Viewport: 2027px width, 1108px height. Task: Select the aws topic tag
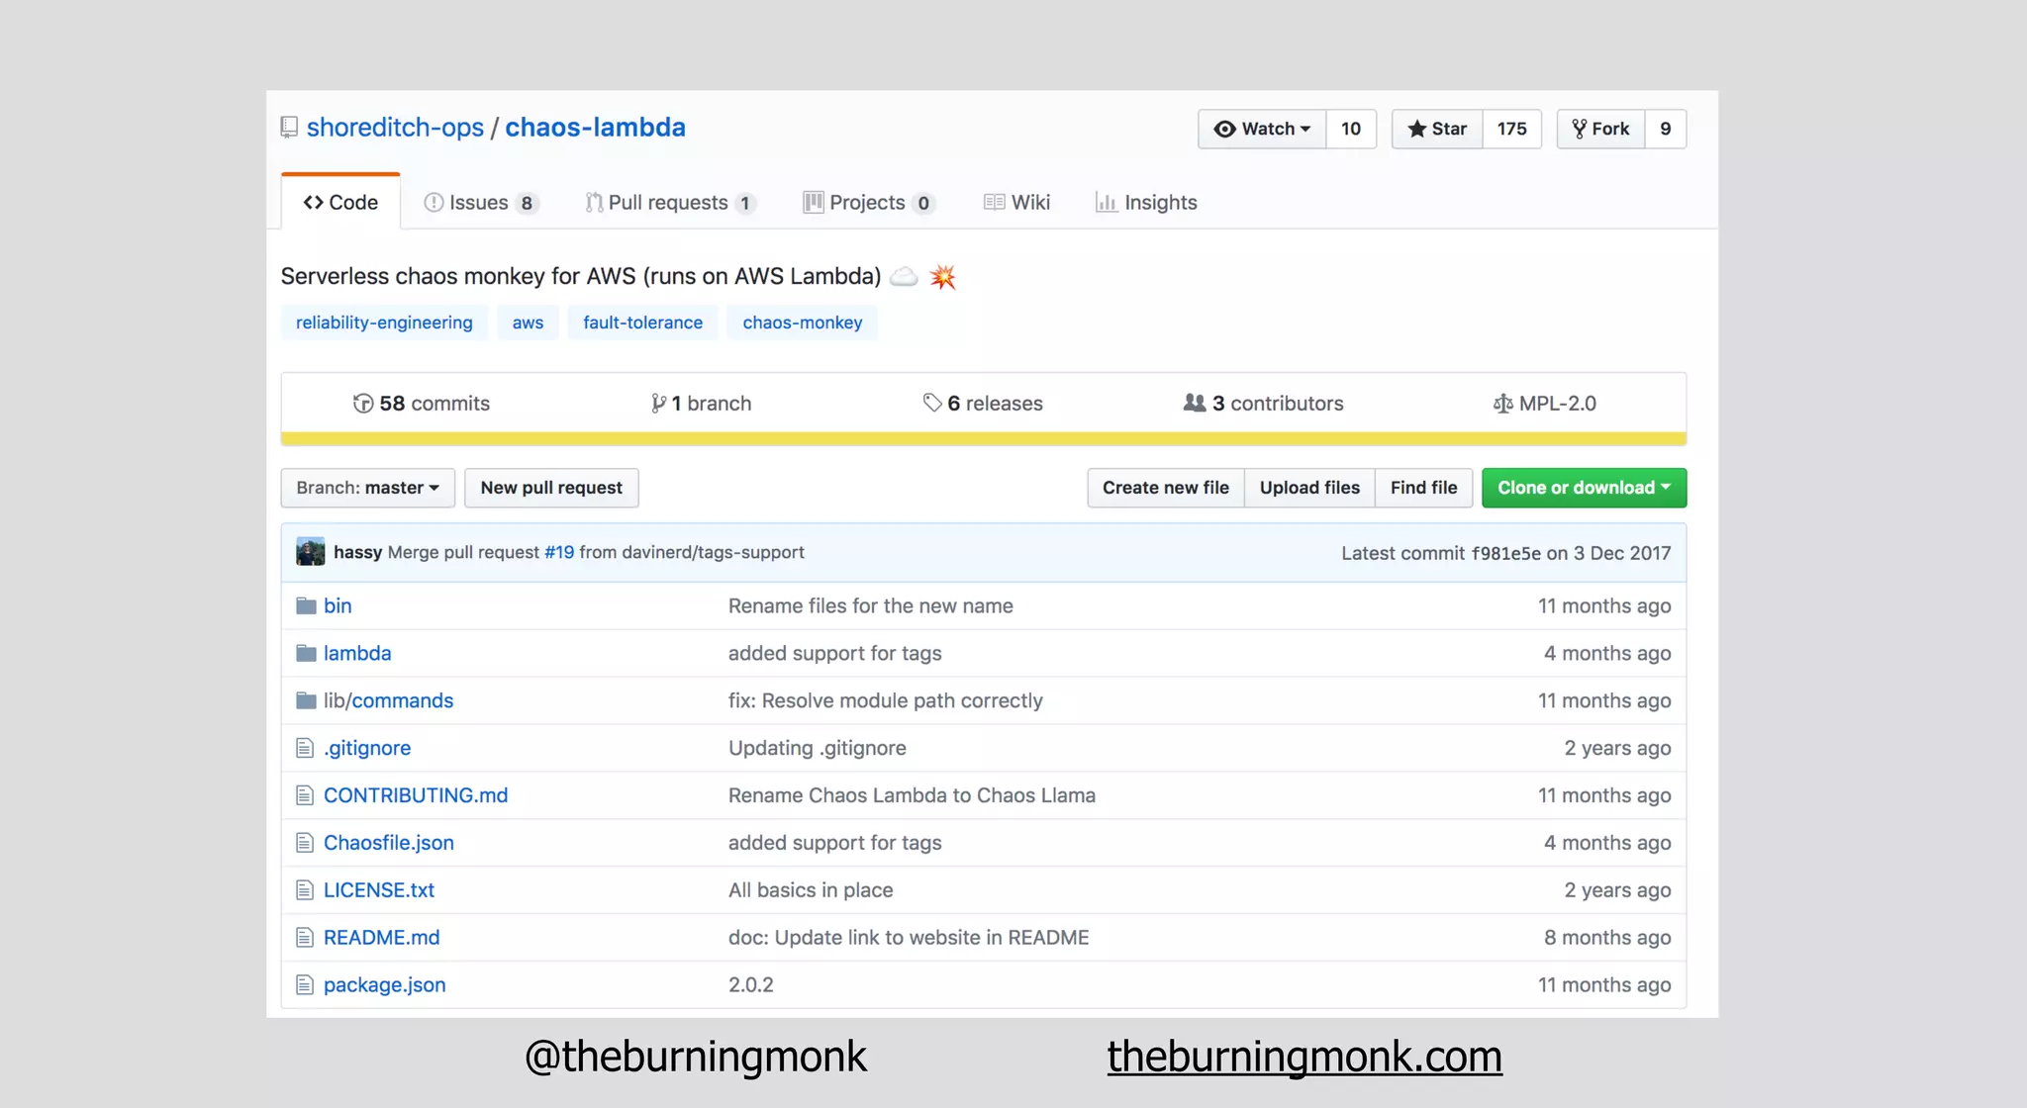click(528, 323)
